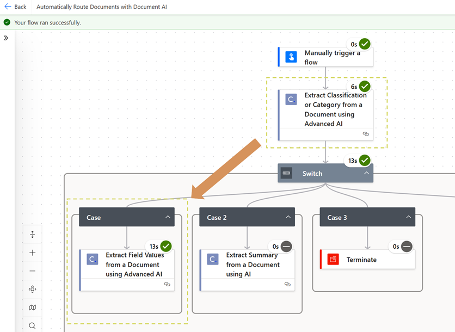Zoom in with the plus icon
The height and width of the screenshot is (332, 455).
click(x=32, y=253)
